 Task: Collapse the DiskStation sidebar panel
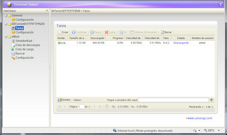pos(47,11)
